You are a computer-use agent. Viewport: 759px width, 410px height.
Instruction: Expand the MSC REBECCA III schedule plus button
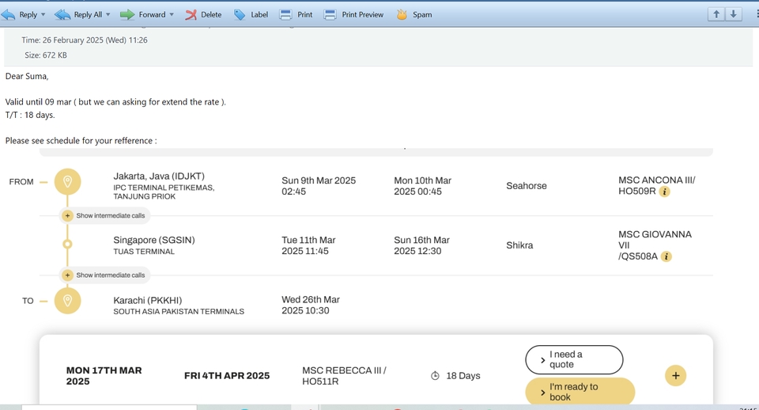(675, 375)
